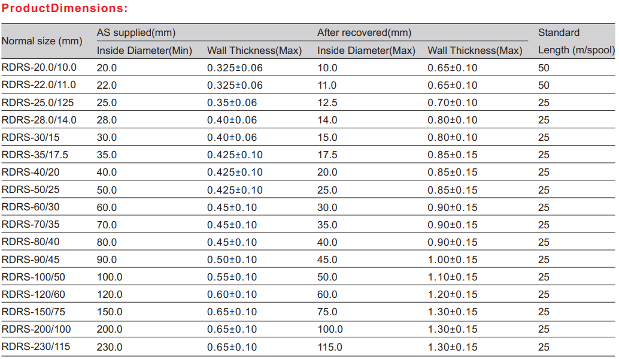This screenshot has width=619, height=359.
Task: Click the 150.0 inside diameter value
Action: pos(110,312)
